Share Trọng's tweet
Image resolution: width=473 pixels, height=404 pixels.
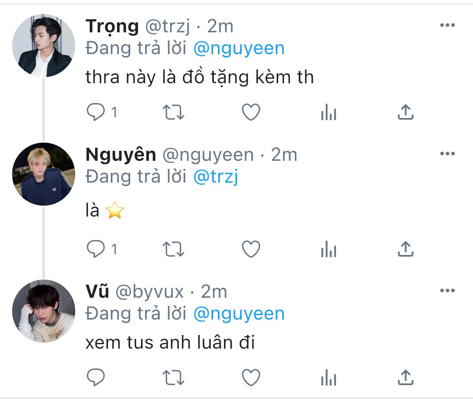(405, 113)
